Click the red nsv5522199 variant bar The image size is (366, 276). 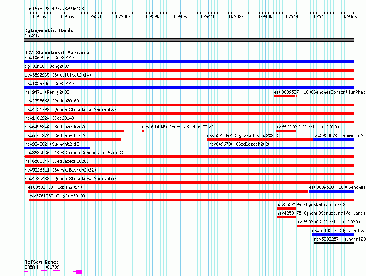[286, 209]
